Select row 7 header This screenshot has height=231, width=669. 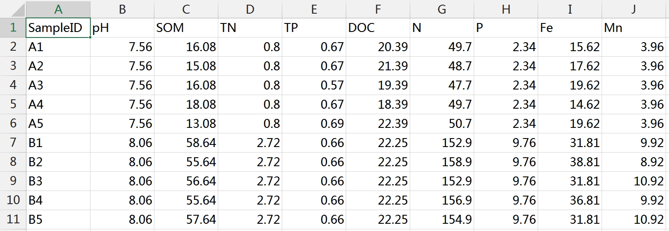[x=13, y=143]
